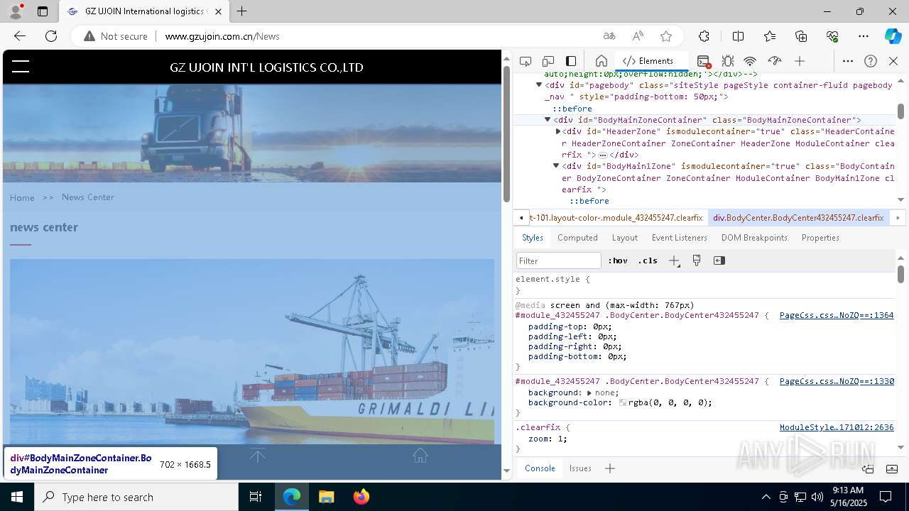Focus the styles Filter input
The width and height of the screenshot is (909, 511).
tap(559, 260)
